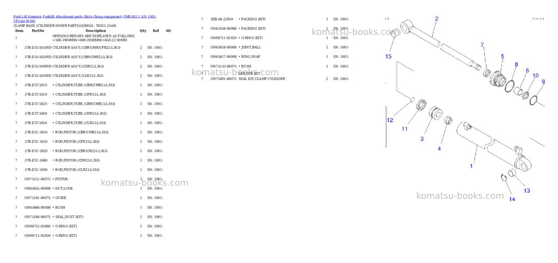The width and height of the screenshot is (558, 263).
Task: Click the 'Alt' column header
Action: click(x=168, y=31)
